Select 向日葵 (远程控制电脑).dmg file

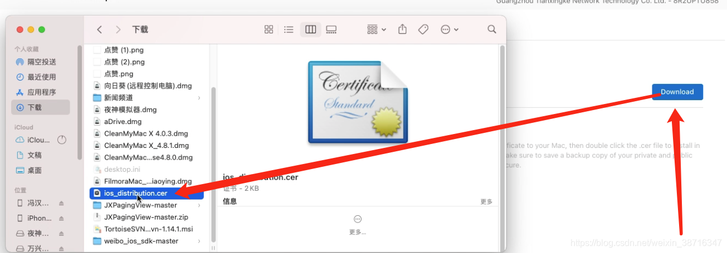[147, 86]
